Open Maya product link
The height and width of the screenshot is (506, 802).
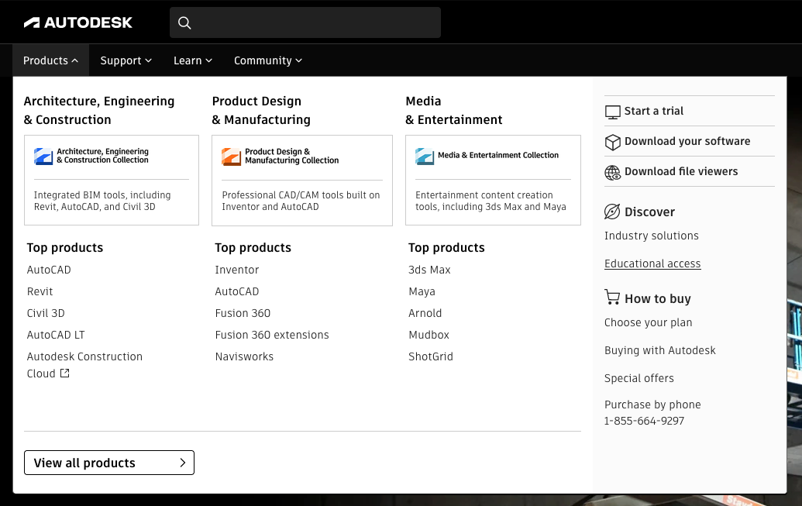click(422, 291)
